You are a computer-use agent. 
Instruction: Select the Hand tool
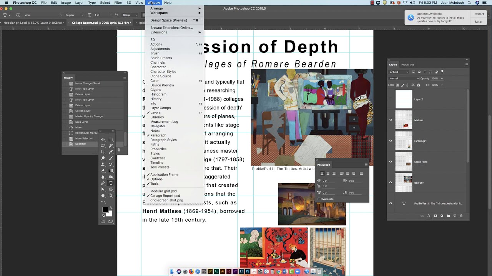(103, 195)
